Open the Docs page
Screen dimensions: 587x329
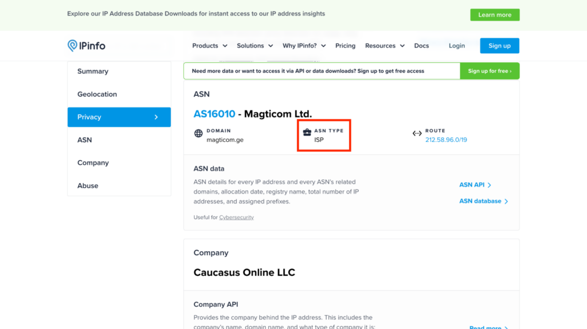click(x=421, y=46)
